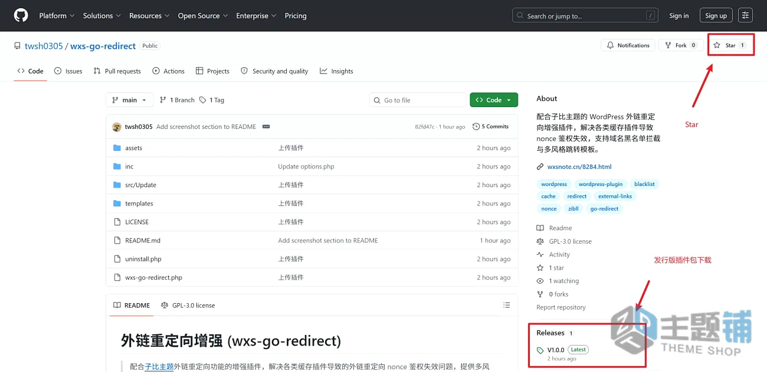
Task: Select the README tab in file viewer
Action: (132, 305)
